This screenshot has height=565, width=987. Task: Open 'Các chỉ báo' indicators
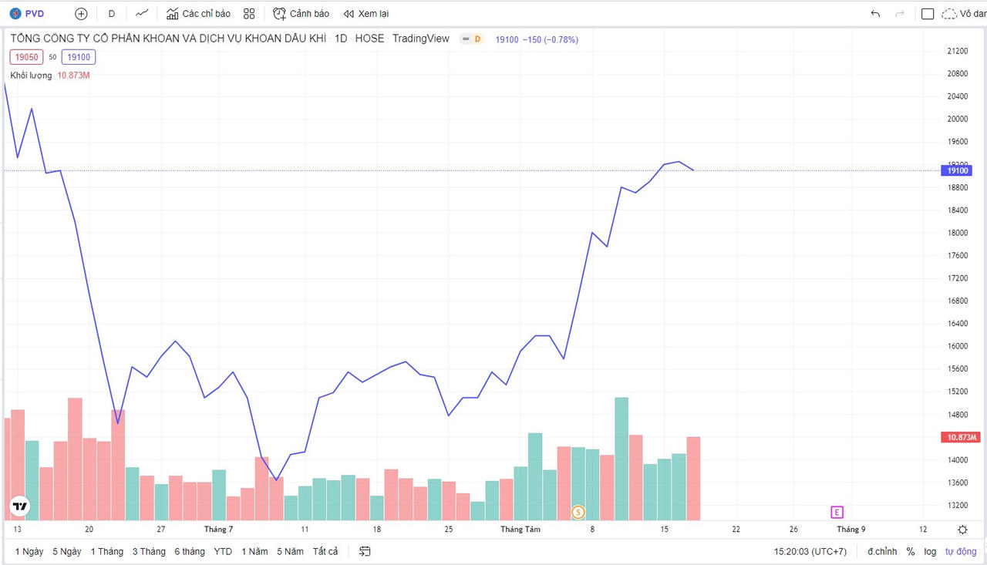(198, 14)
